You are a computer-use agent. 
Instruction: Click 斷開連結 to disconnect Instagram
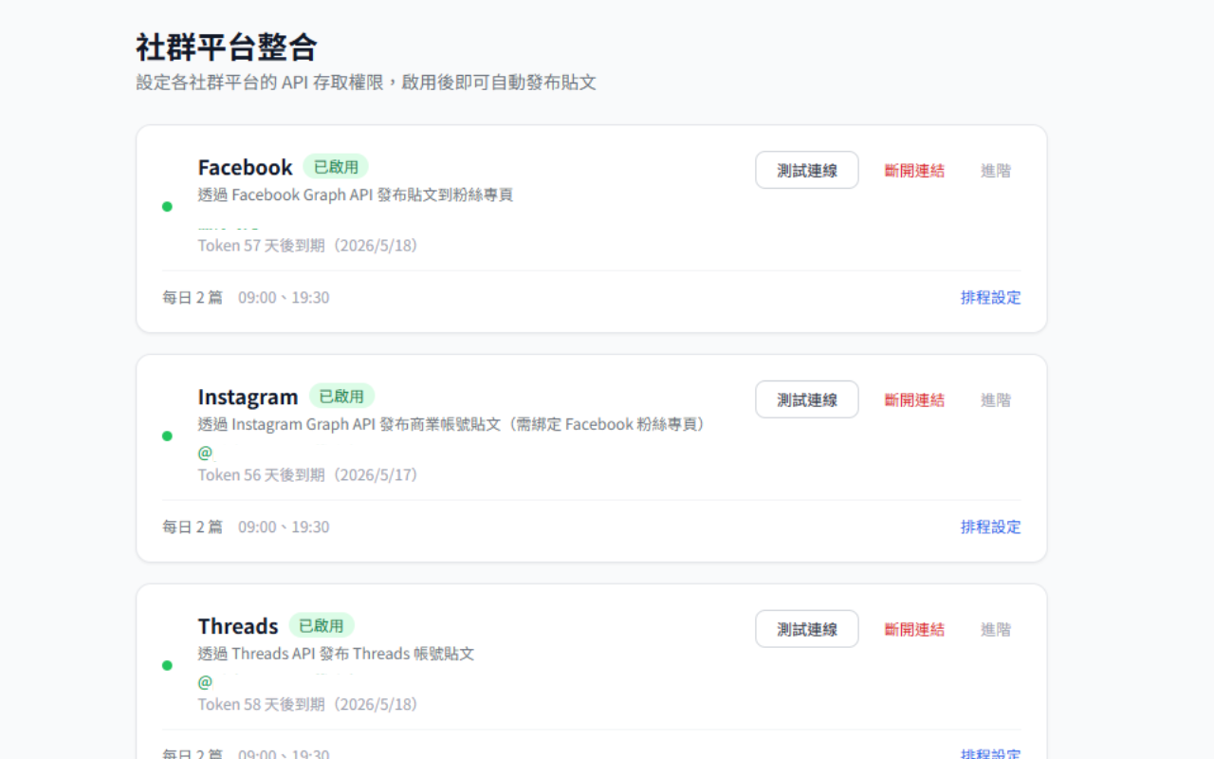pos(913,399)
